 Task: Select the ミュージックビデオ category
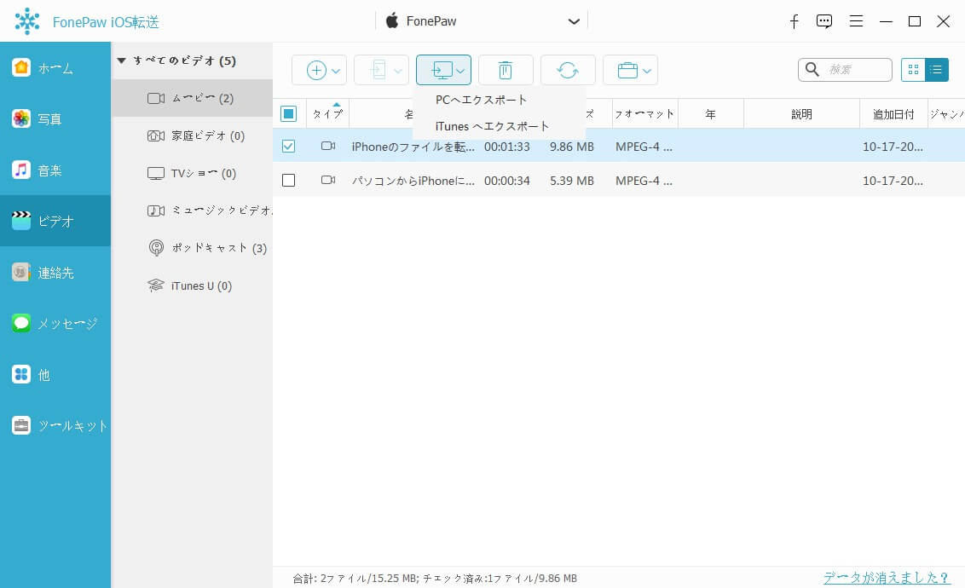click(x=192, y=210)
